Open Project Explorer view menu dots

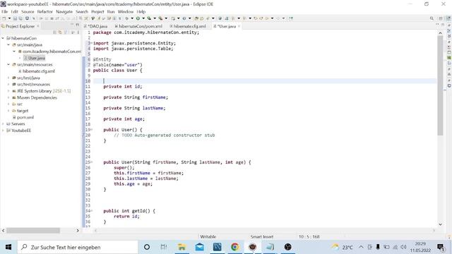click(78, 32)
